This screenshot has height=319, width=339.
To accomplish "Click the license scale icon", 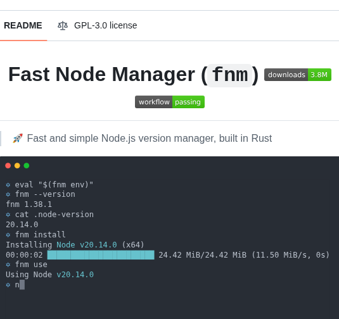I will [63, 25].
